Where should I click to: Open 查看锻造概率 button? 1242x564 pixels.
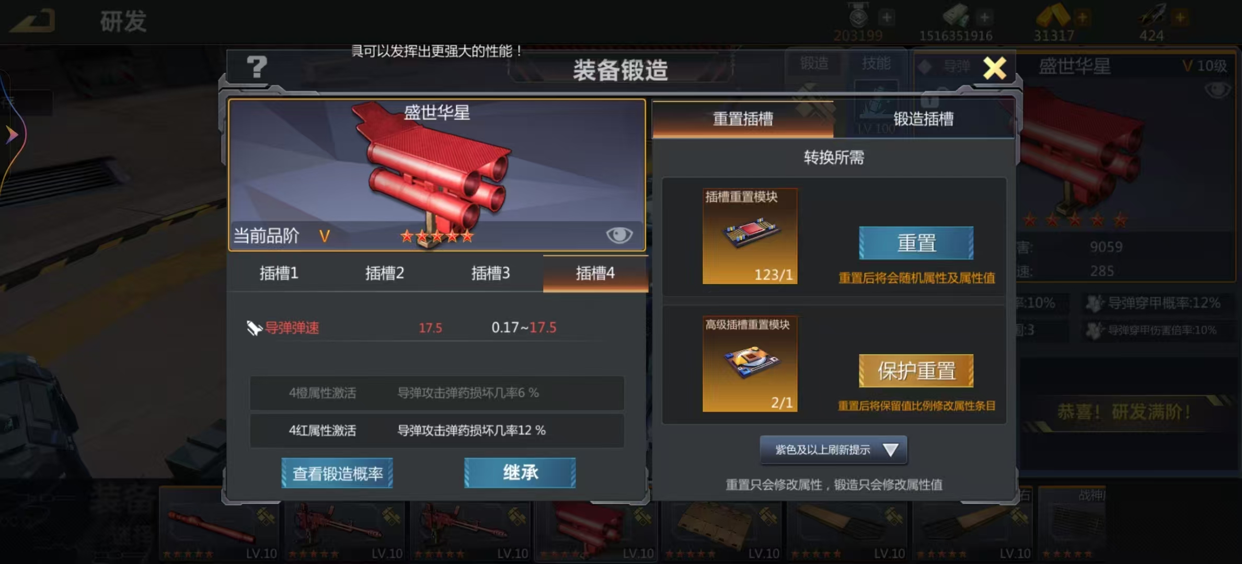tap(337, 473)
